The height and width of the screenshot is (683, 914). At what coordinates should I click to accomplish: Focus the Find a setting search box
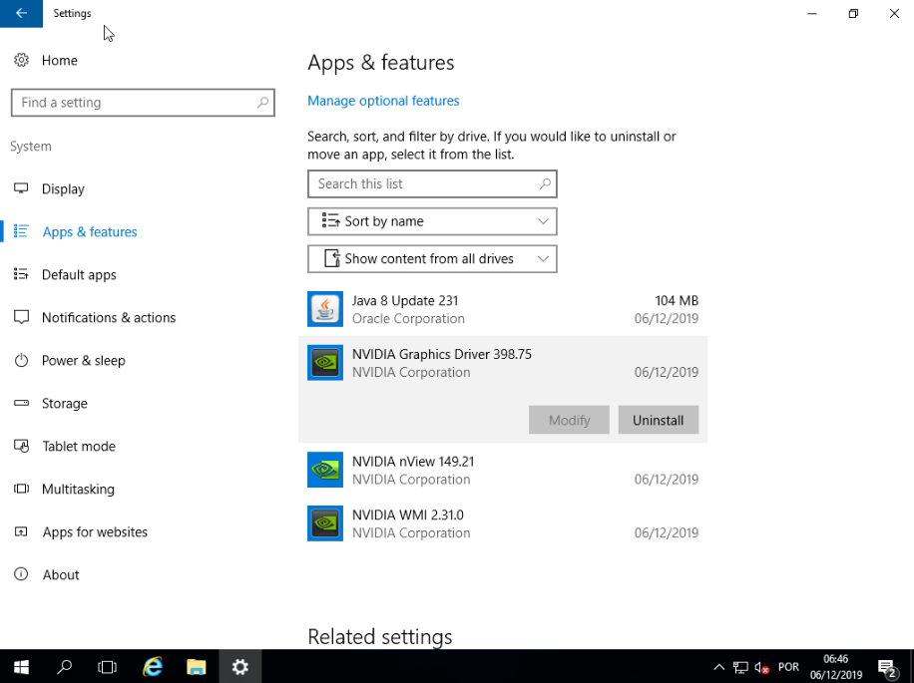(x=135, y=103)
